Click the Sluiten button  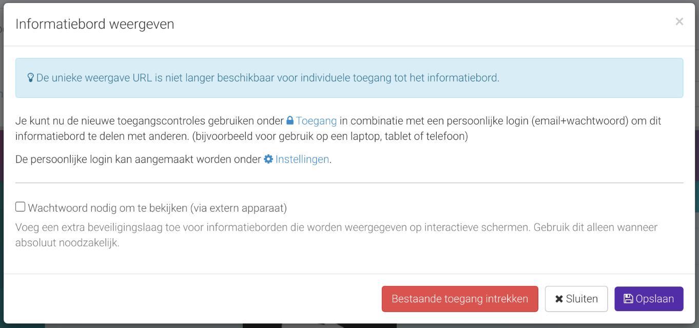tap(576, 299)
